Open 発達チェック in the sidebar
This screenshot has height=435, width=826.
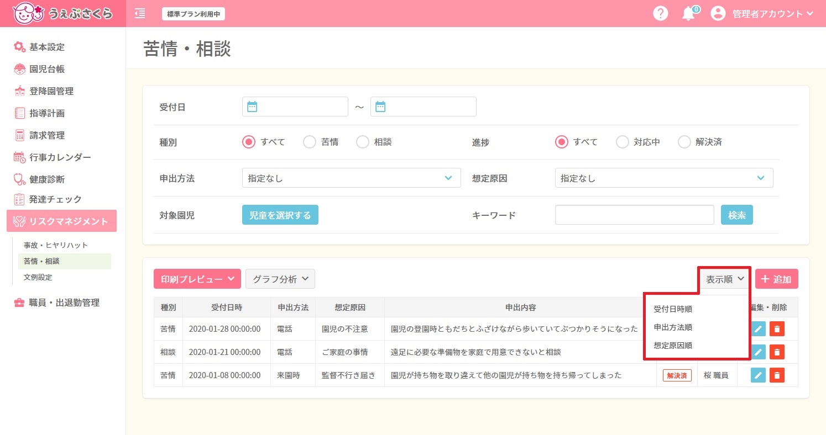[48, 199]
